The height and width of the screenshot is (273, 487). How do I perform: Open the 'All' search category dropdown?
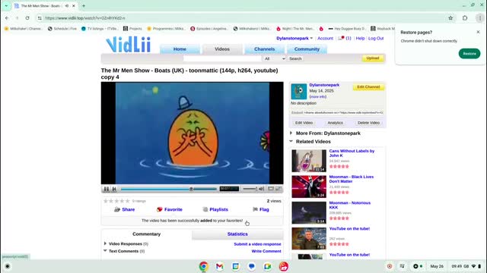(x=275, y=58)
